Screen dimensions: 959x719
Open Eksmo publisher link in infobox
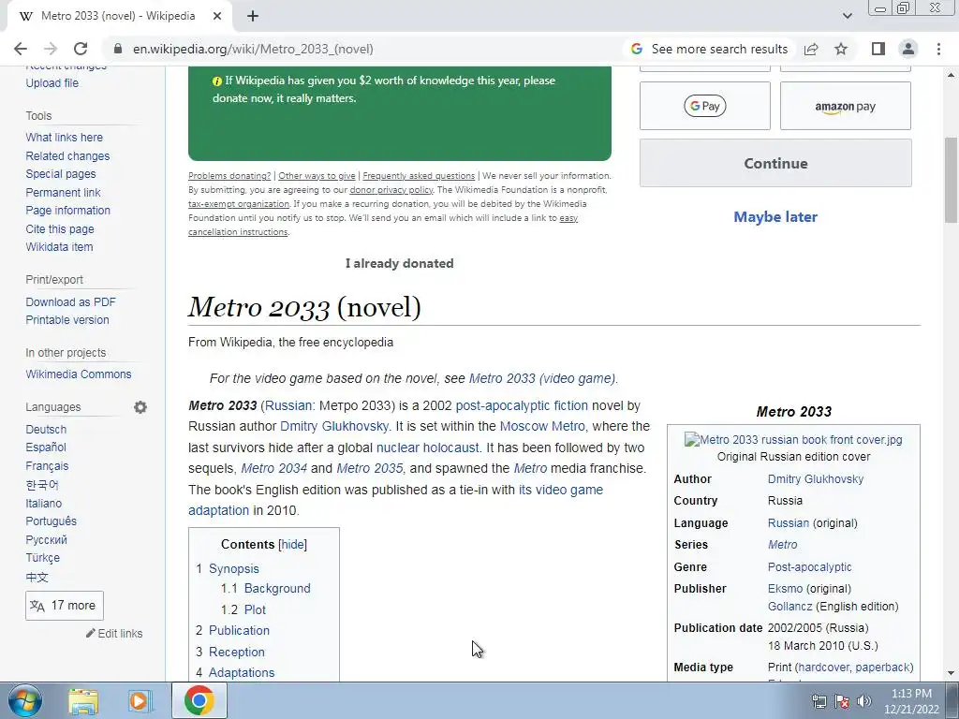pos(786,589)
